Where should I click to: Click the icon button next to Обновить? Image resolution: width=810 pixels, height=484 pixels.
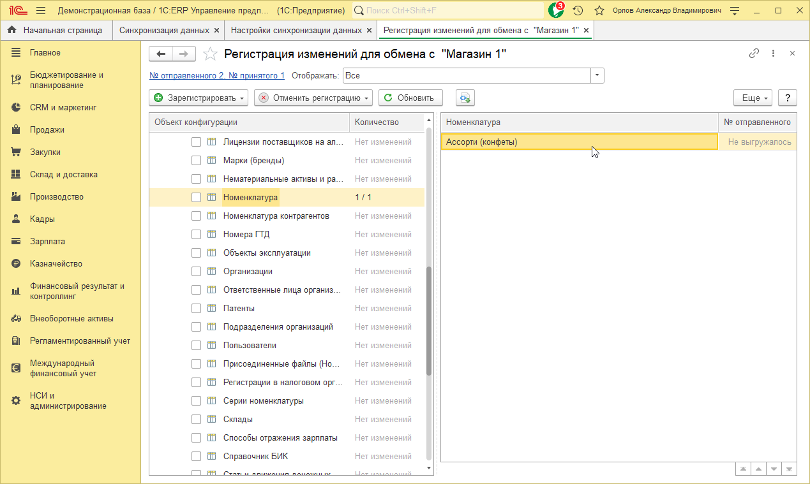[x=465, y=98]
